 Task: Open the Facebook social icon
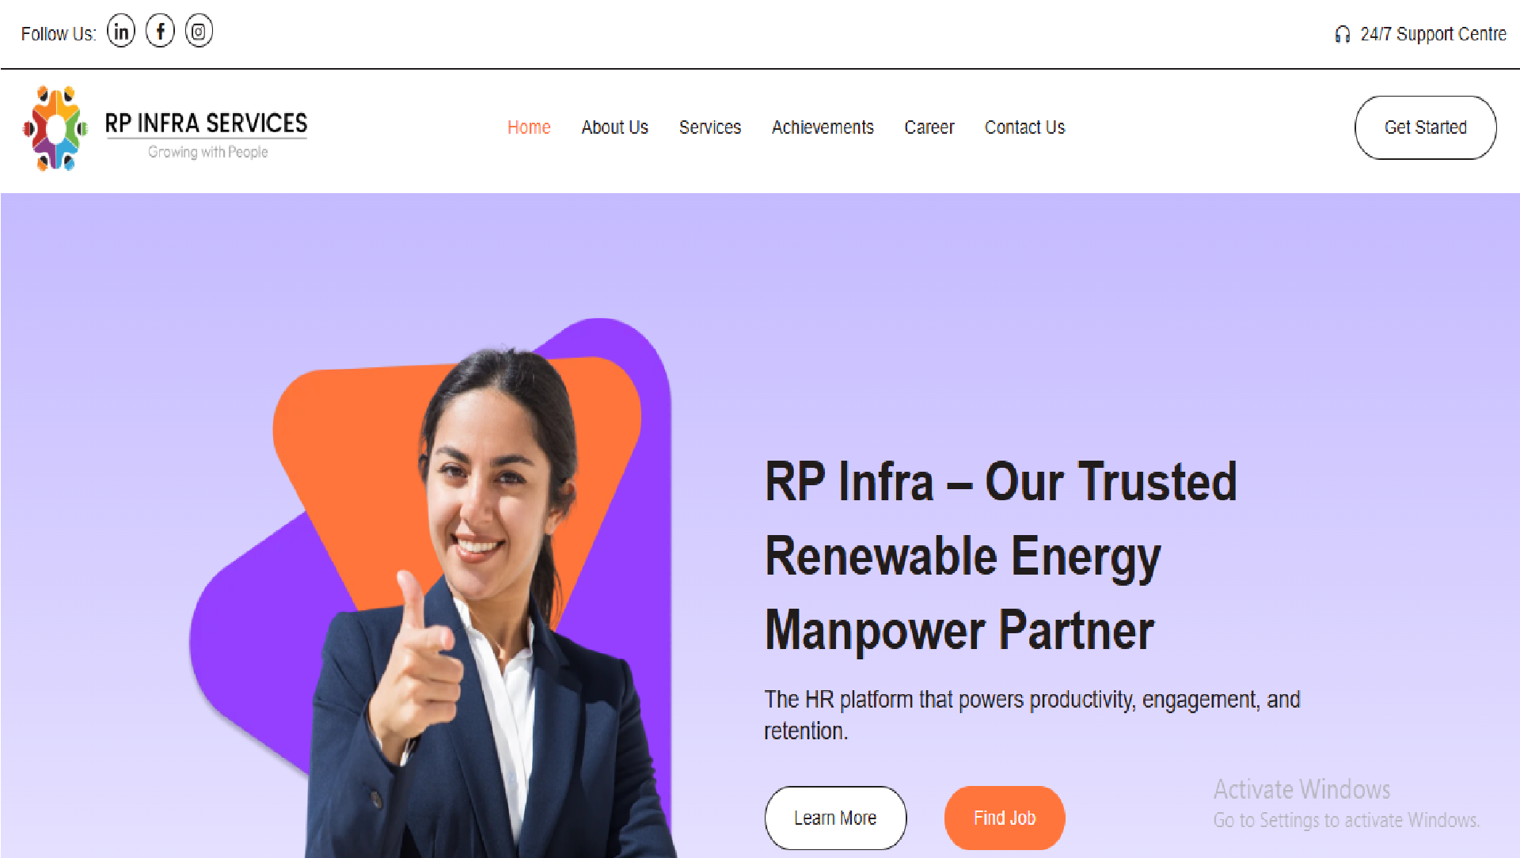[160, 32]
